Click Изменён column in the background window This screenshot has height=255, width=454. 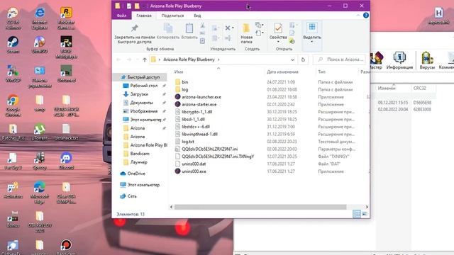(x=387, y=88)
